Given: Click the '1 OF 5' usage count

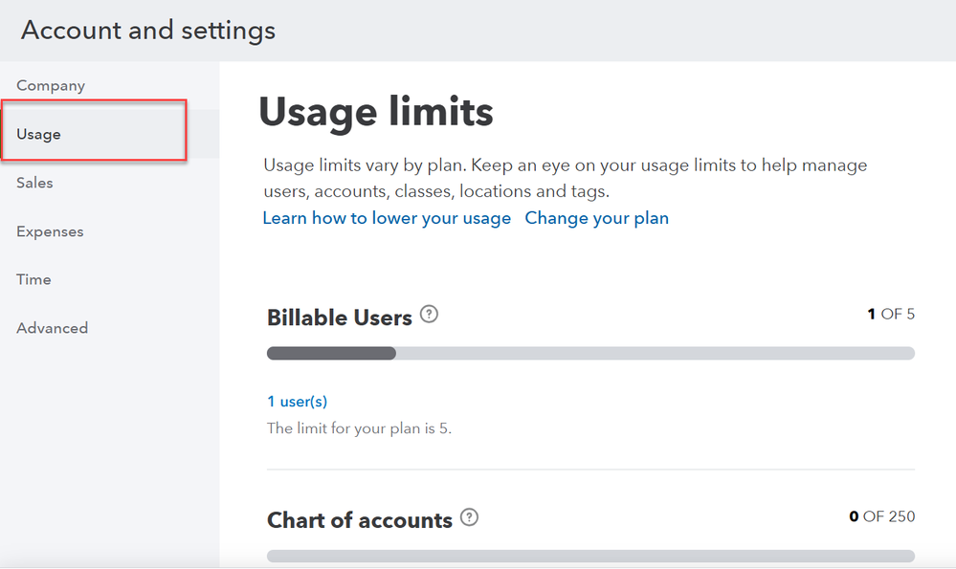Looking at the screenshot, I should [891, 314].
